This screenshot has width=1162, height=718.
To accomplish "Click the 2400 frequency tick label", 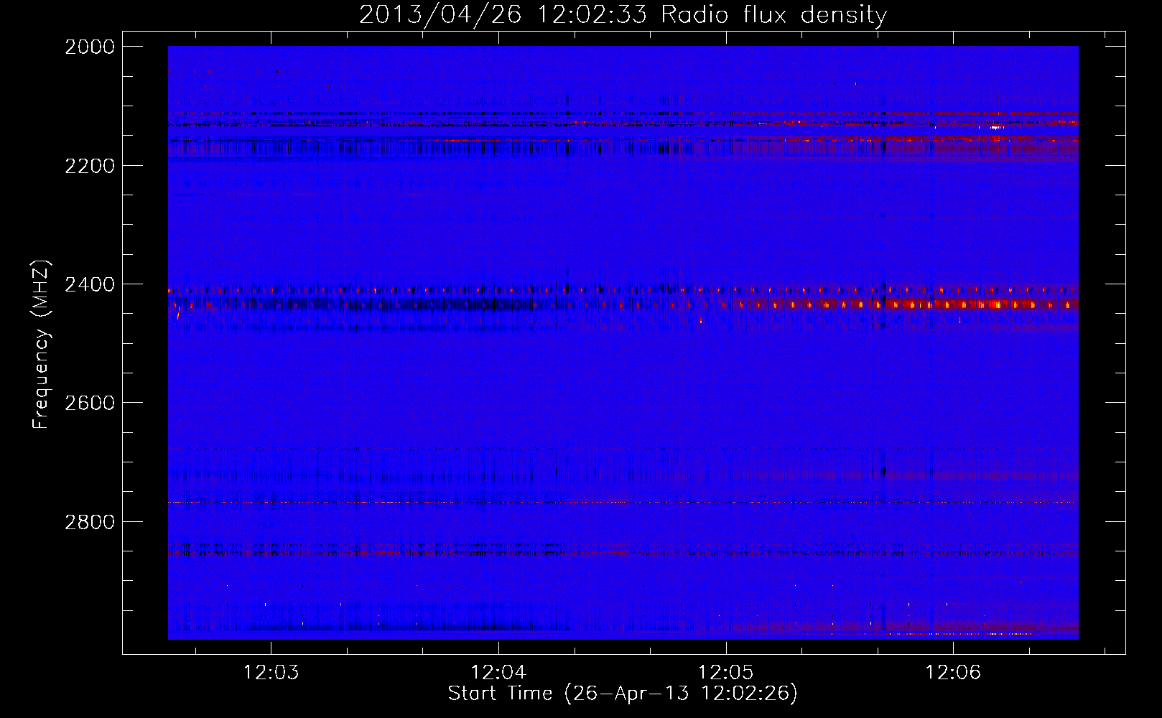I will [x=90, y=285].
